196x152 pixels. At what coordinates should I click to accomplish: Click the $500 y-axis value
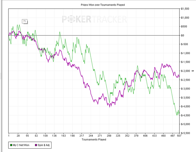click(184, 27)
